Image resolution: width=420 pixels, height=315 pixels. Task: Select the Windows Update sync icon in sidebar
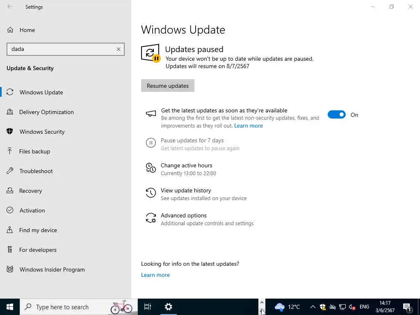(10, 92)
